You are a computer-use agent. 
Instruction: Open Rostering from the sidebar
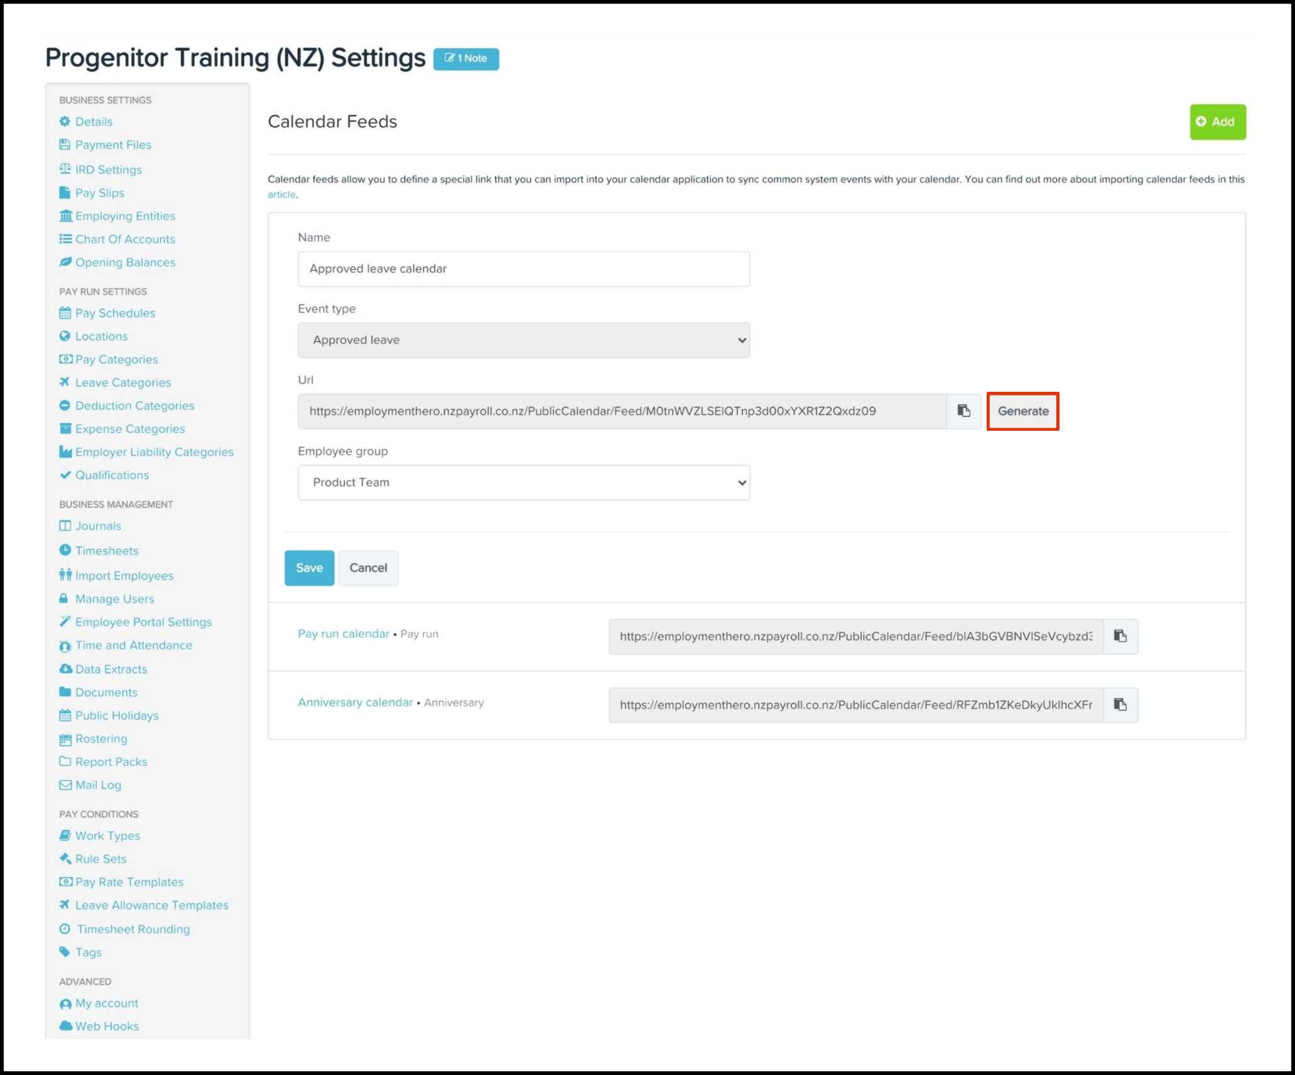tap(101, 738)
